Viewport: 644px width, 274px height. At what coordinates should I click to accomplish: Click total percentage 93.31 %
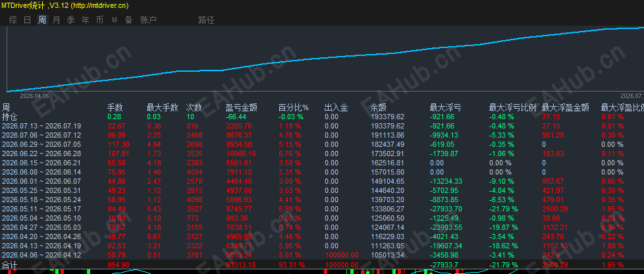[x=292, y=265]
